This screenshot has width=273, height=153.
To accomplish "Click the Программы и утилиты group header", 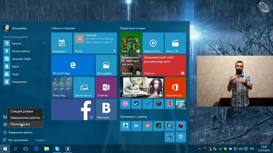I will pyautogui.click(x=134, y=117).
